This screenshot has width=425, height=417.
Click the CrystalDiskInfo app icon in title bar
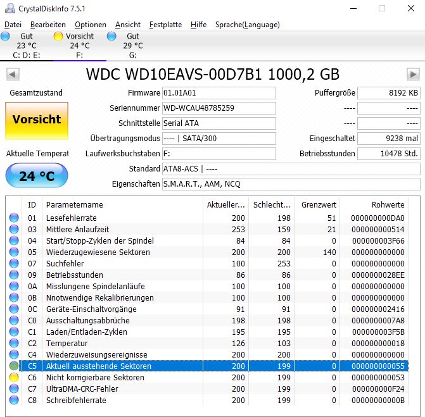[x=10, y=8]
